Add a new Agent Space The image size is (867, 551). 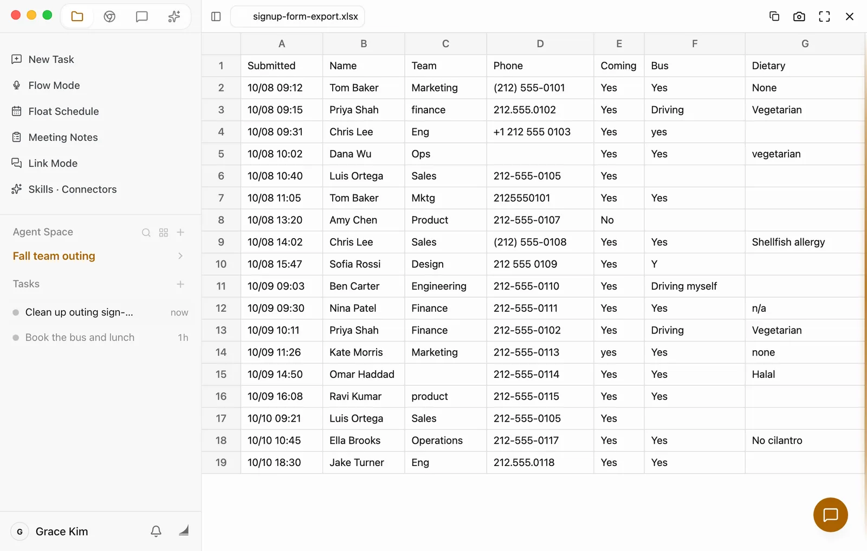coord(181,232)
